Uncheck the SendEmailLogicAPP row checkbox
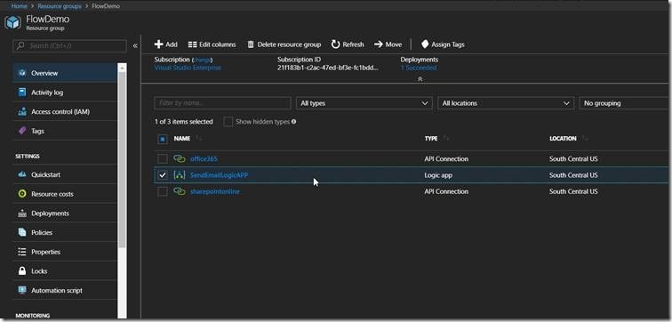This screenshot has height=322, width=672. coord(163,175)
